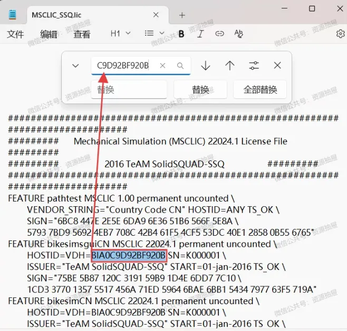Screen dimensions: 347x331
Task: Toggle italic formatting
Action: pos(200,34)
